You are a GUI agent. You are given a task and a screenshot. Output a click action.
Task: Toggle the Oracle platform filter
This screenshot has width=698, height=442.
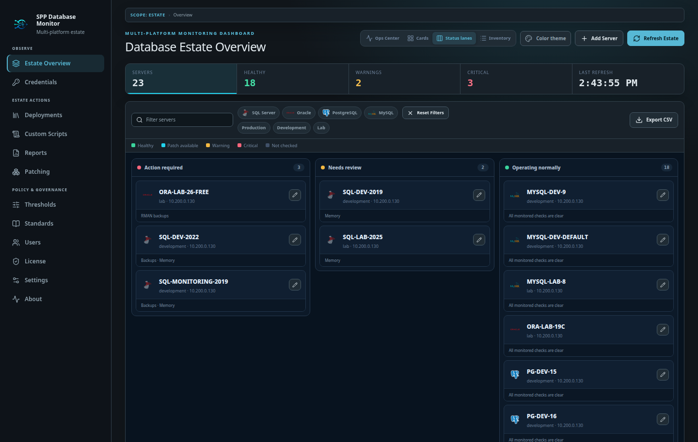pos(299,113)
